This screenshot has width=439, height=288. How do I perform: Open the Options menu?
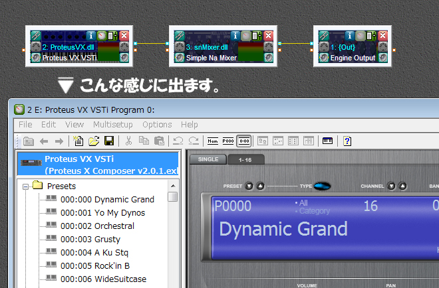click(x=157, y=125)
